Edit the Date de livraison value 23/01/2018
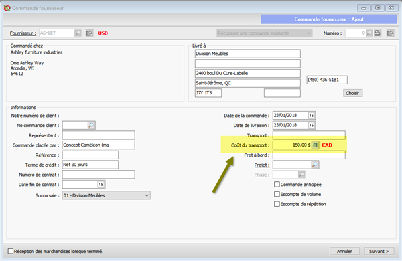The image size is (402, 261). pos(290,125)
